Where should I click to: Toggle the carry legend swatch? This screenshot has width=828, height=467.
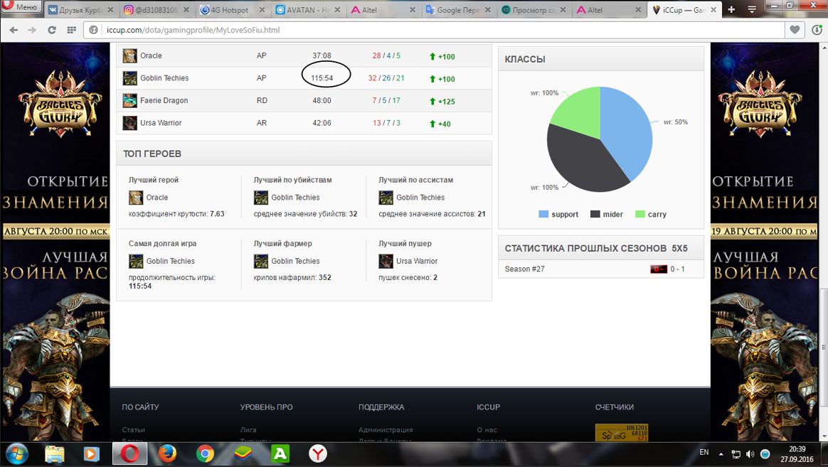640,214
